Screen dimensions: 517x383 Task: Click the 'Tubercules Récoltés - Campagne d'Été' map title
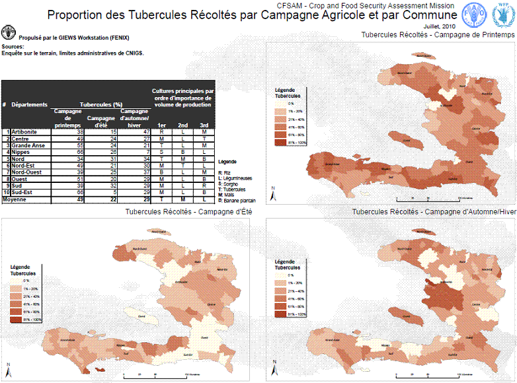[x=186, y=212]
